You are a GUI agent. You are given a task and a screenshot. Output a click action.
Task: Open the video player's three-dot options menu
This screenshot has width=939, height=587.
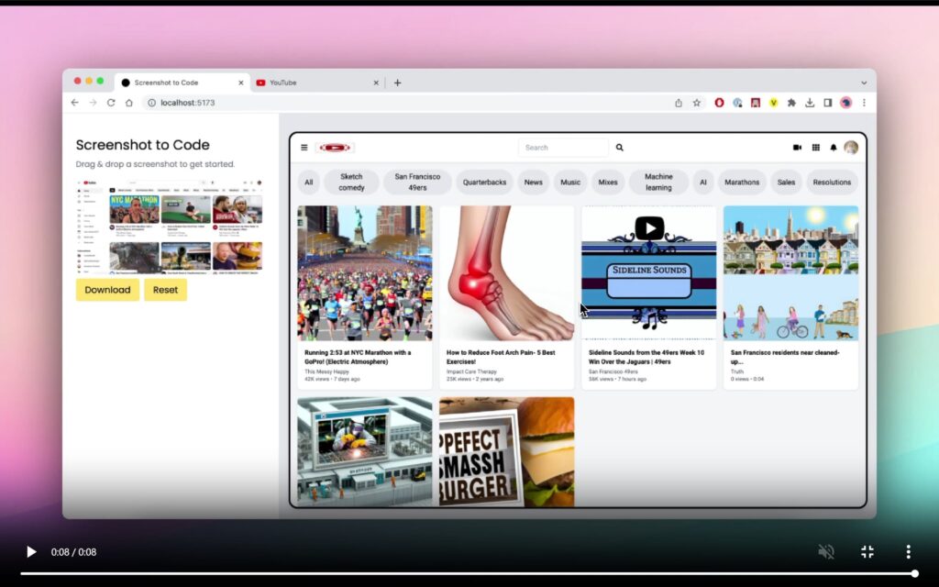[x=908, y=551]
